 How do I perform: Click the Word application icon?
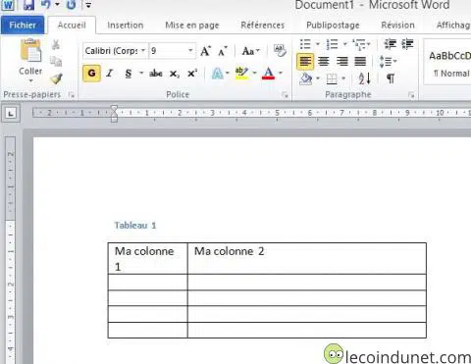point(8,5)
